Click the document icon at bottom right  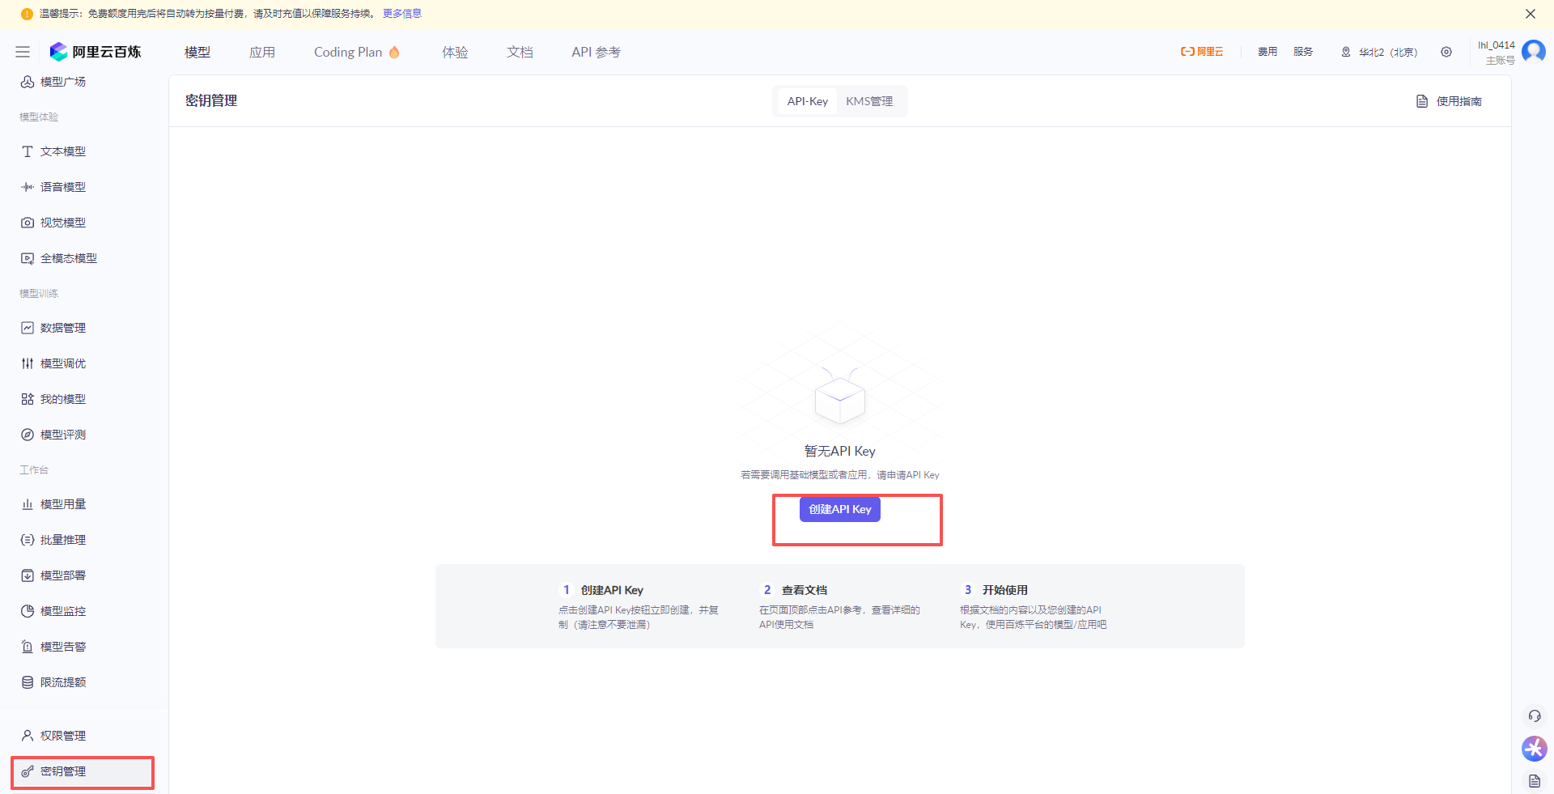[1535, 781]
